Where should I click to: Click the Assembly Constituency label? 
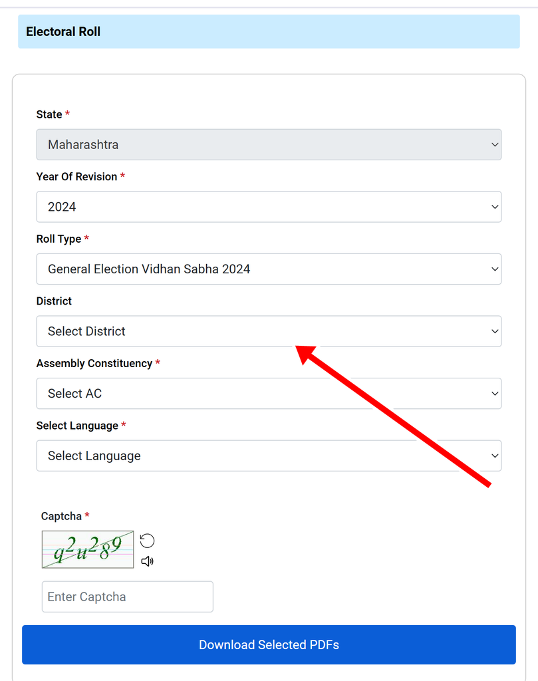pyautogui.click(x=94, y=364)
